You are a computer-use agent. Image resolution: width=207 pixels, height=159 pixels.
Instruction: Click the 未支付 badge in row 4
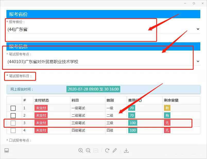41,131
